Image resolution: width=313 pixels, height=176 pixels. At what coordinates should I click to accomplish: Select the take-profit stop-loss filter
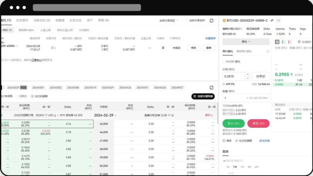[45, 30]
